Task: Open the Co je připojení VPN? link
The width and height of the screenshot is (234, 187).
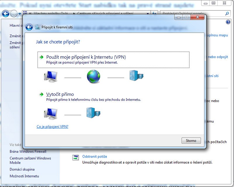Action: 52,127
